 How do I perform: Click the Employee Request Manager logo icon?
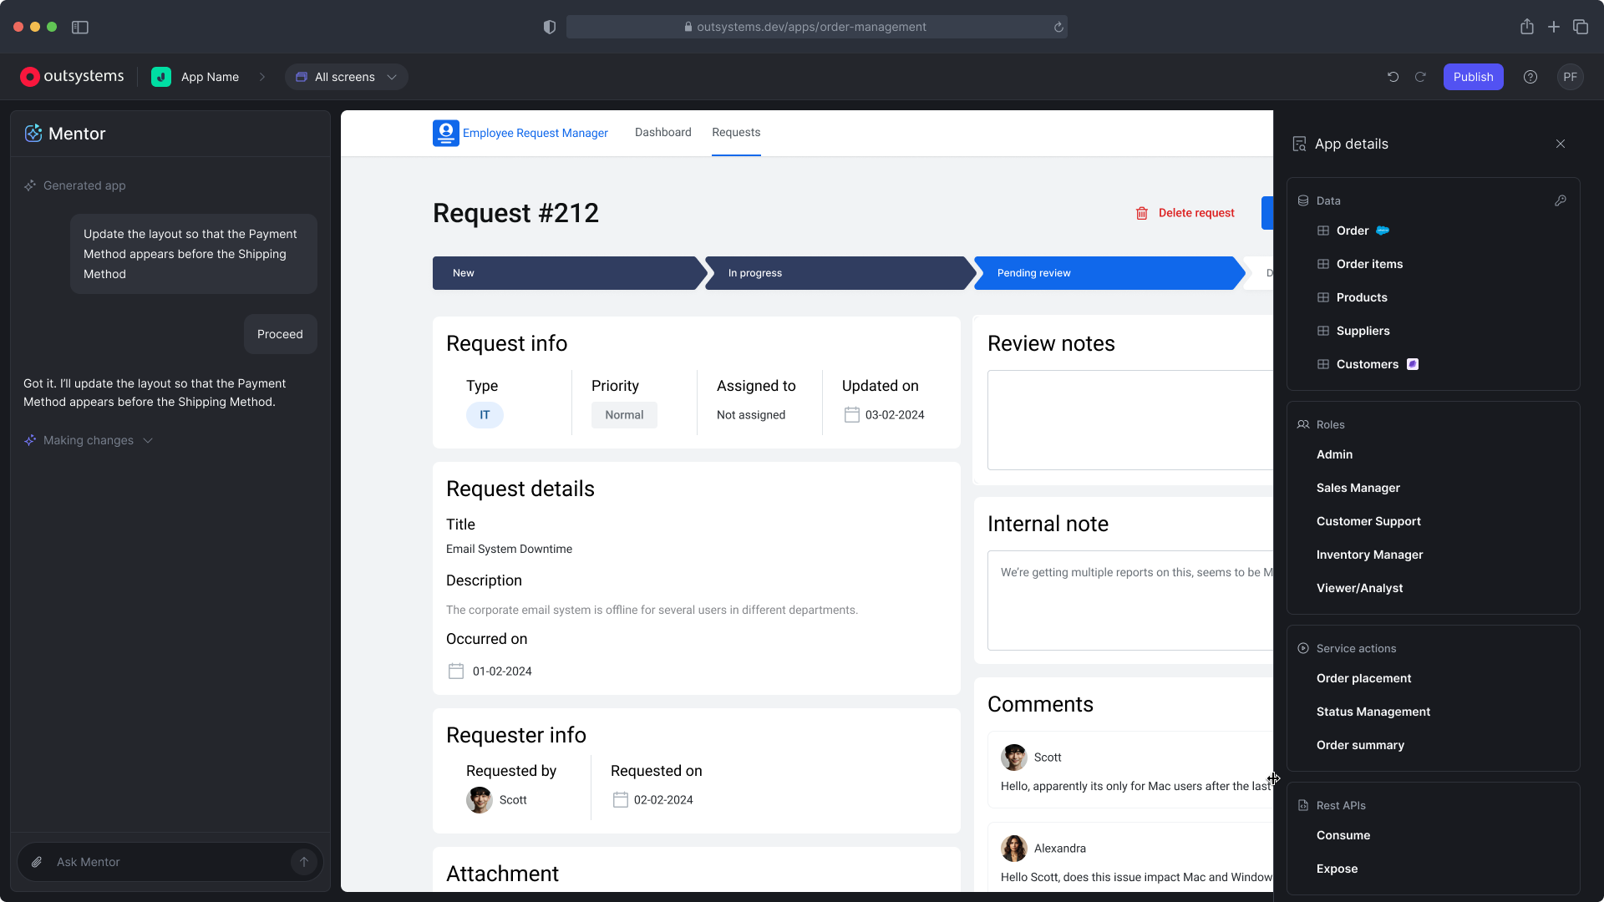click(446, 133)
